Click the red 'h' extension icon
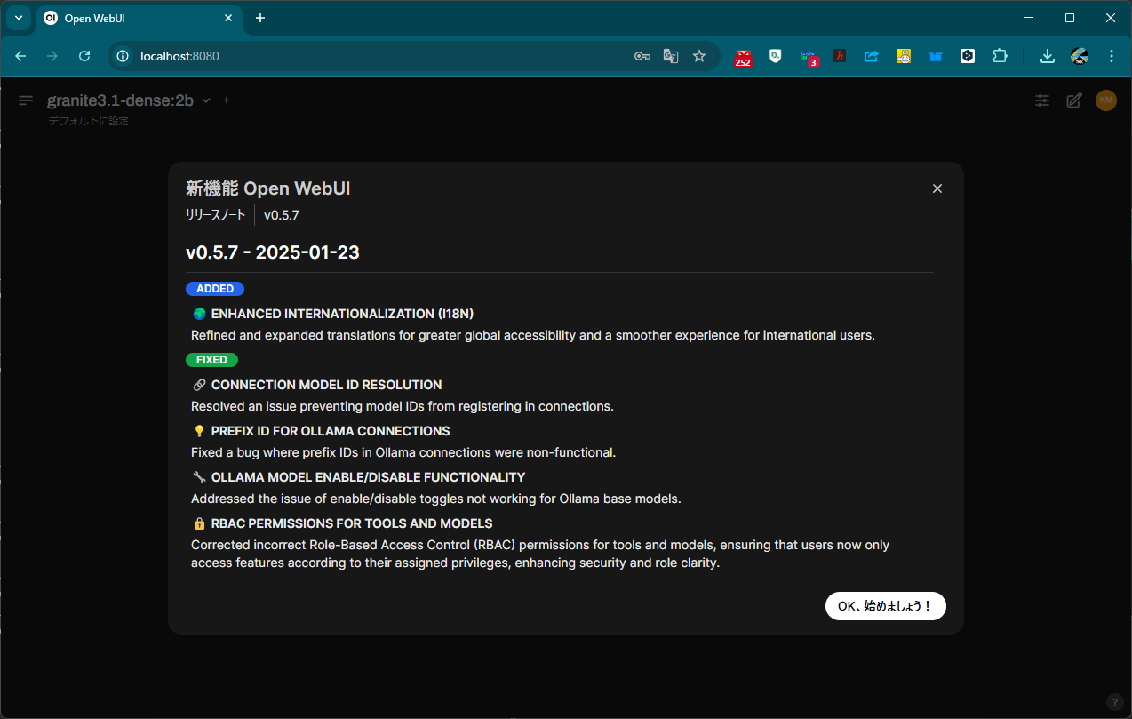The height and width of the screenshot is (719, 1132). coord(839,55)
